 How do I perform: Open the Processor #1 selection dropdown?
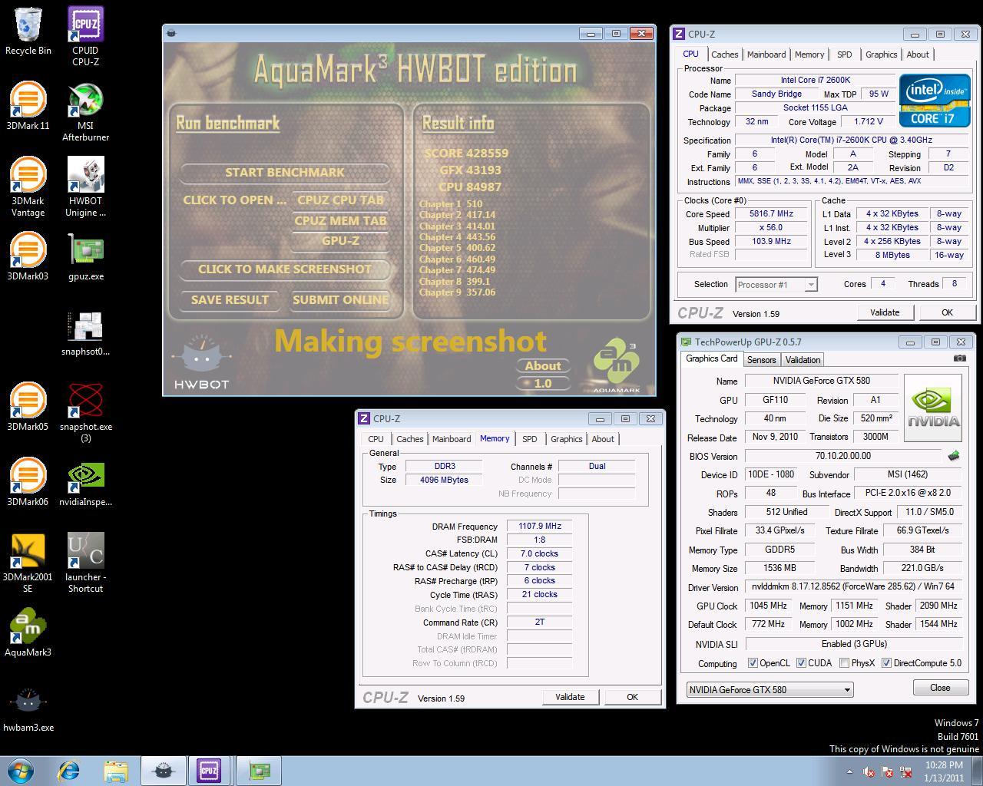[x=776, y=285]
